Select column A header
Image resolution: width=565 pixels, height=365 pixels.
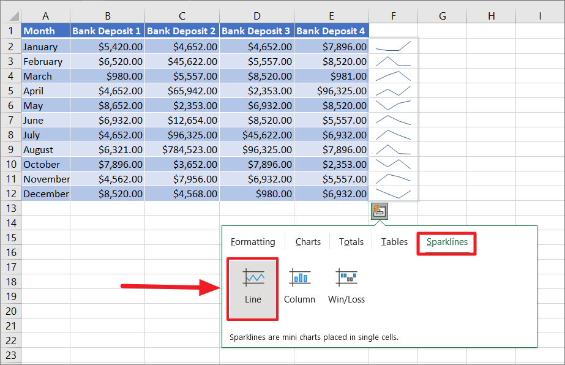coord(45,16)
